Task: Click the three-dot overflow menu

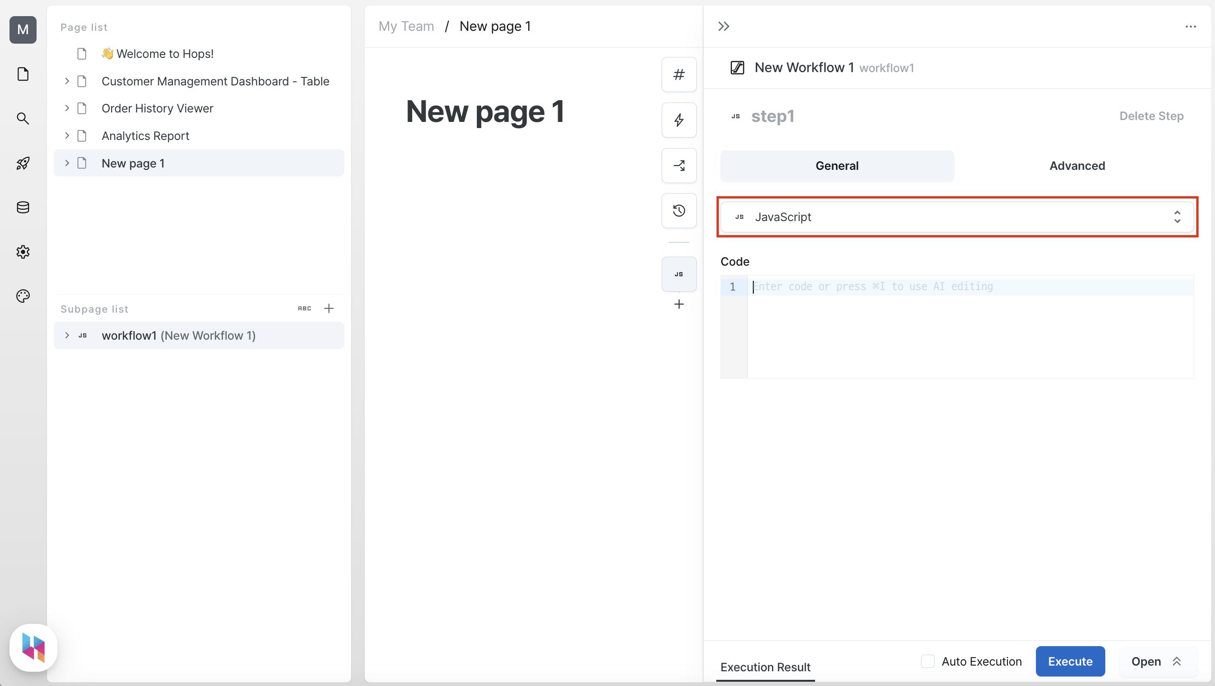Action: [x=1191, y=27]
